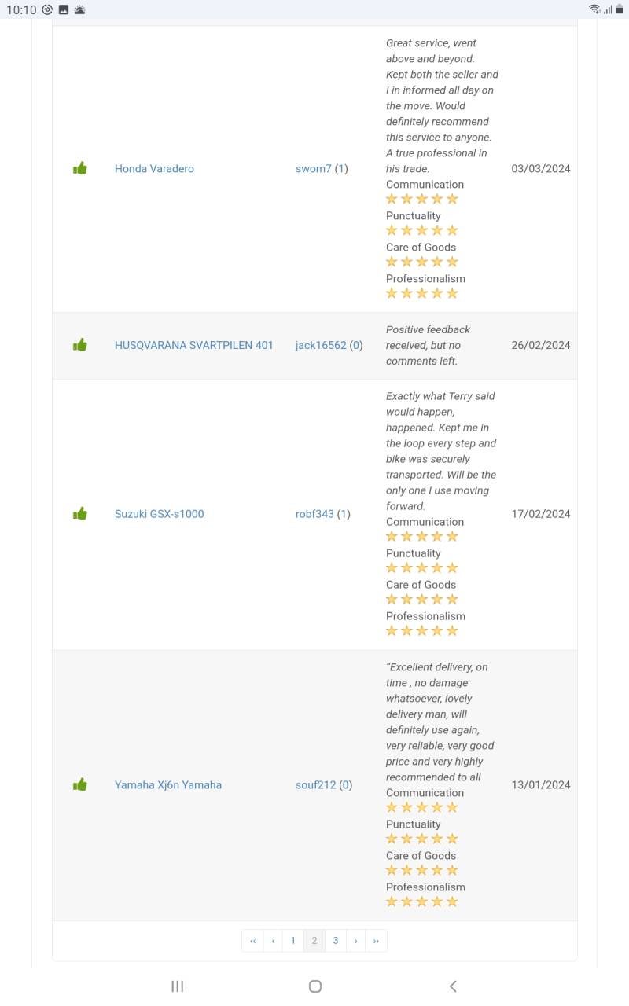Click thumbs-up icon beside Suzuki GSX-s1000
Screen dimensions: 629x1006
pyautogui.click(x=79, y=514)
